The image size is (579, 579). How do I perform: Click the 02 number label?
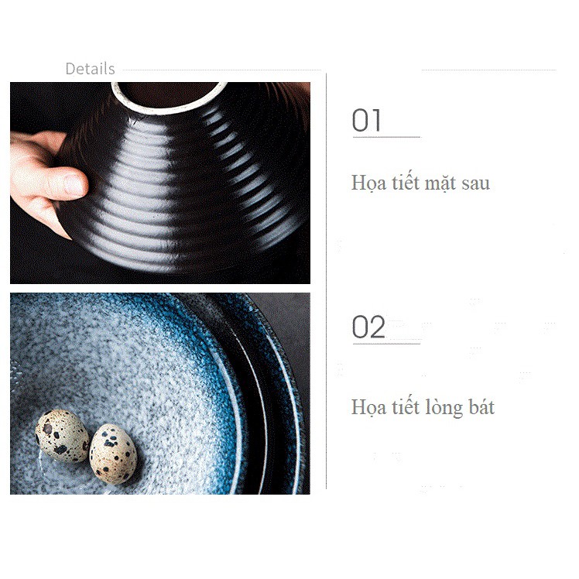click(x=368, y=327)
